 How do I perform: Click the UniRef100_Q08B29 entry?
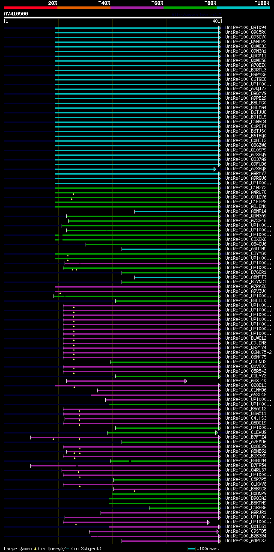(246, 447)
